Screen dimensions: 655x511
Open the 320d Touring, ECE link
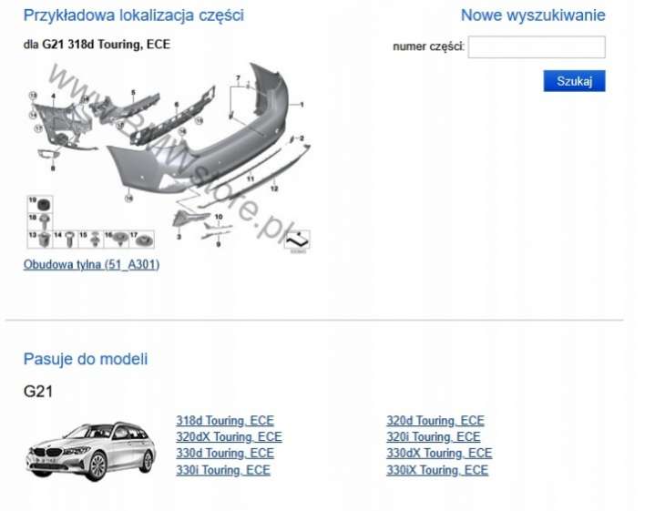click(x=435, y=420)
